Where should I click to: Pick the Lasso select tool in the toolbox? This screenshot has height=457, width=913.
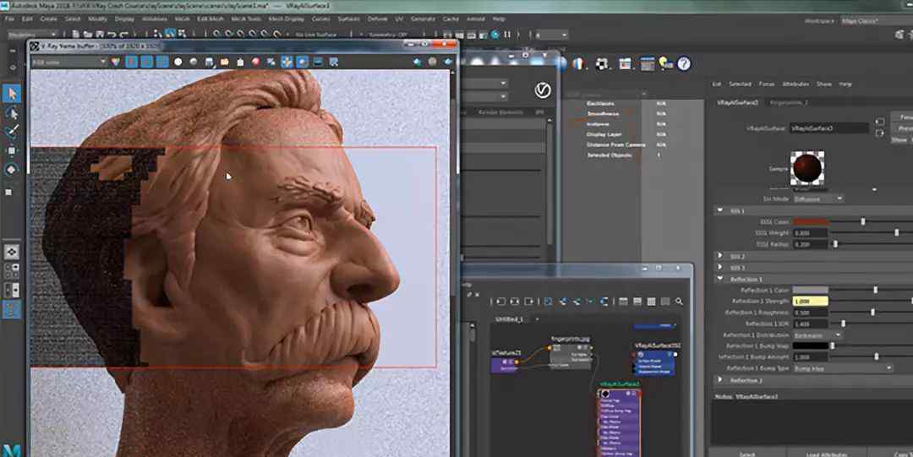pos(12,113)
